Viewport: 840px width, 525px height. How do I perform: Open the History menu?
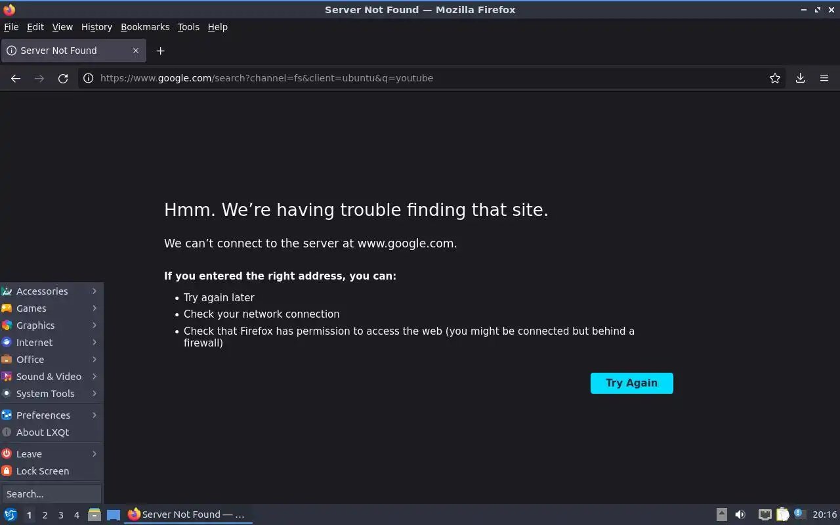click(96, 27)
